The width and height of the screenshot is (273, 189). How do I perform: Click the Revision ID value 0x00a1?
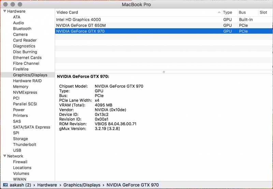click(x=101, y=119)
